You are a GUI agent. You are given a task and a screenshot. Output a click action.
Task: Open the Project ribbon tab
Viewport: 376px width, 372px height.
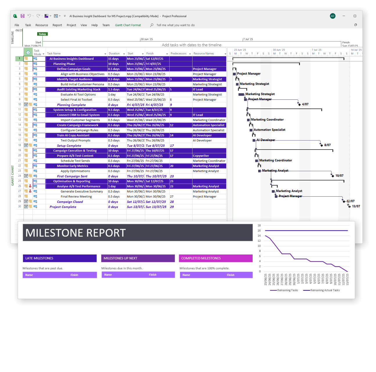(x=71, y=25)
